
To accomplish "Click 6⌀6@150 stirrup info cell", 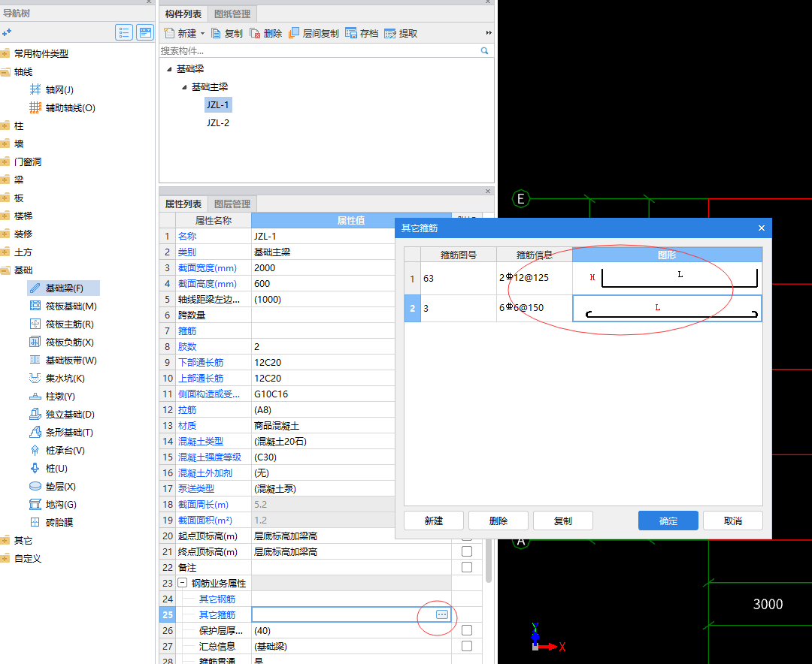I will point(535,308).
